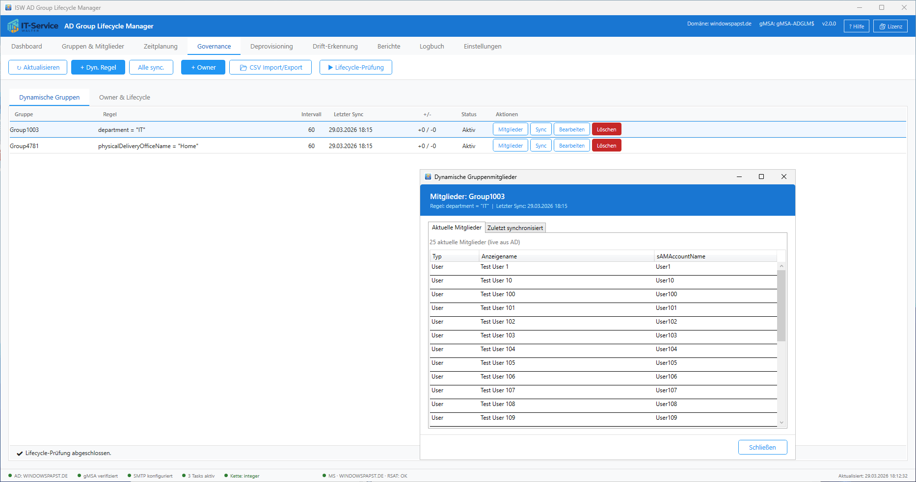
Task: Switch to Zuletzt synchronisiert tab
Action: 515,228
